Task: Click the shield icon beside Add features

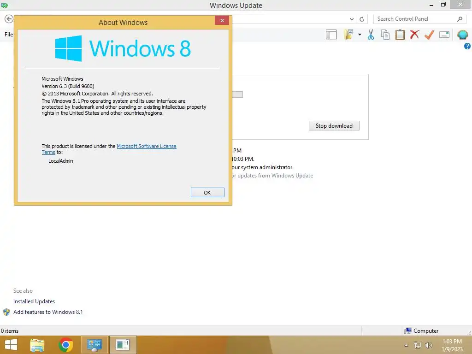Action: 6,312
